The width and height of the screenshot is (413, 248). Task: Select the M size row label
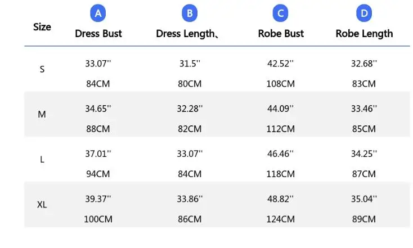(x=42, y=114)
